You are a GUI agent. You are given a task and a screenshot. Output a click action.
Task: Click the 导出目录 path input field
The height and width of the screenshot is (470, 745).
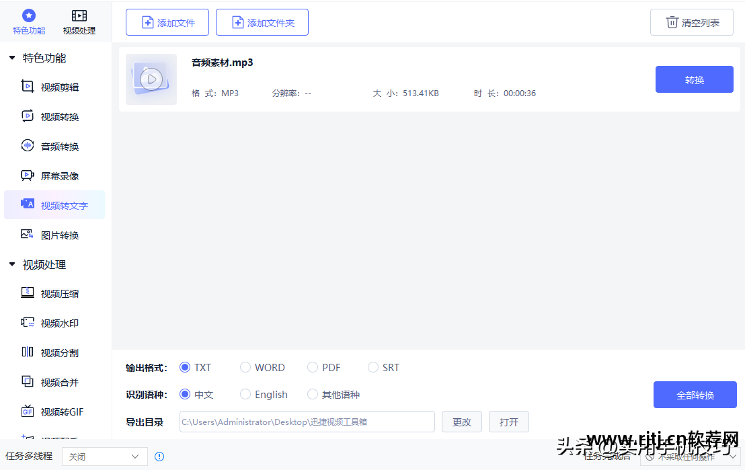[307, 422]
